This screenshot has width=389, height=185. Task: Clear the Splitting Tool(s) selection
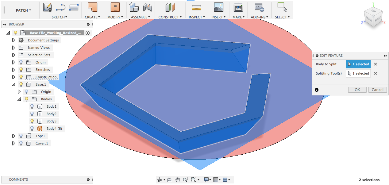coord(376,73)
